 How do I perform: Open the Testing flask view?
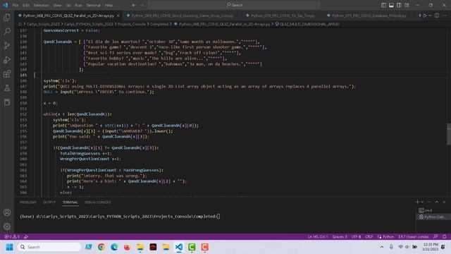(7, 87)
